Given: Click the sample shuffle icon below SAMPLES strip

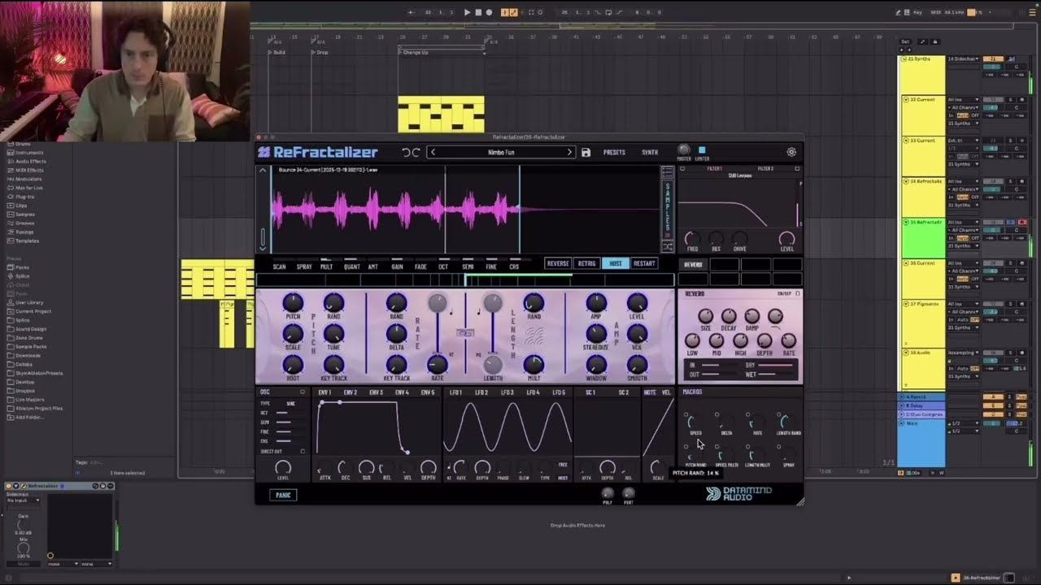Looking at the screenshot, I should pos(668,247).
